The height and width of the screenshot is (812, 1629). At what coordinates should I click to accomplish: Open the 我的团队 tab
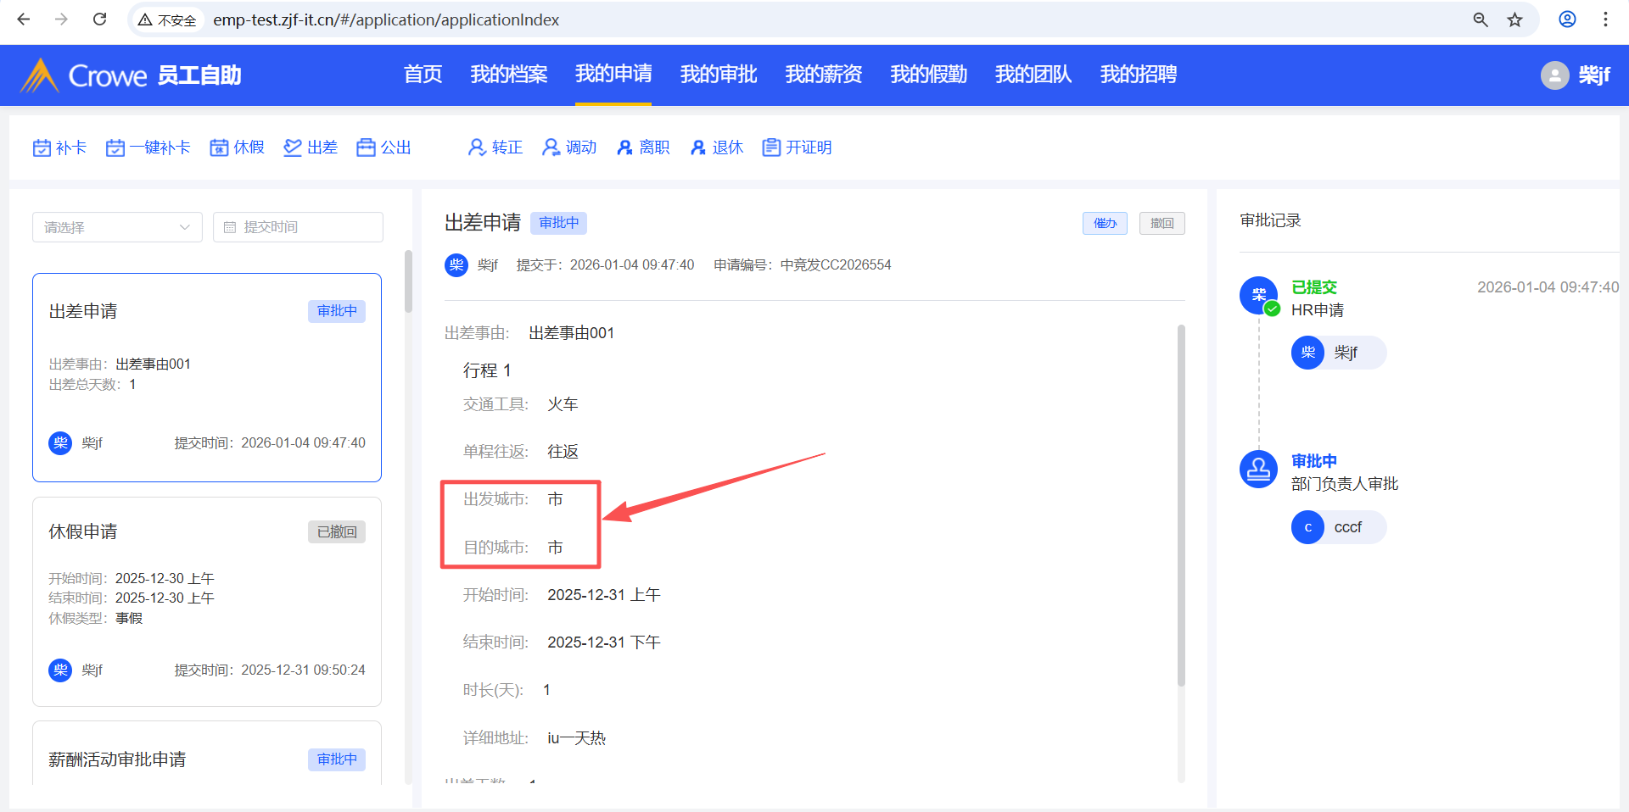1033,75
